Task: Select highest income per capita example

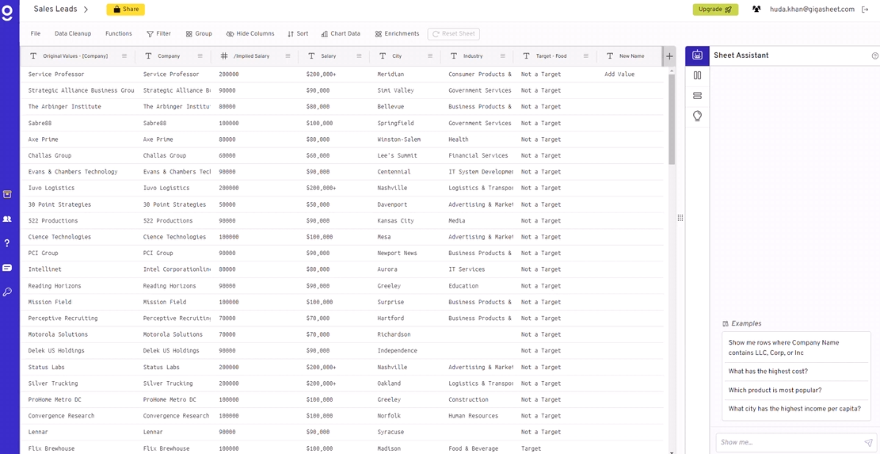Action: [796, 409]
